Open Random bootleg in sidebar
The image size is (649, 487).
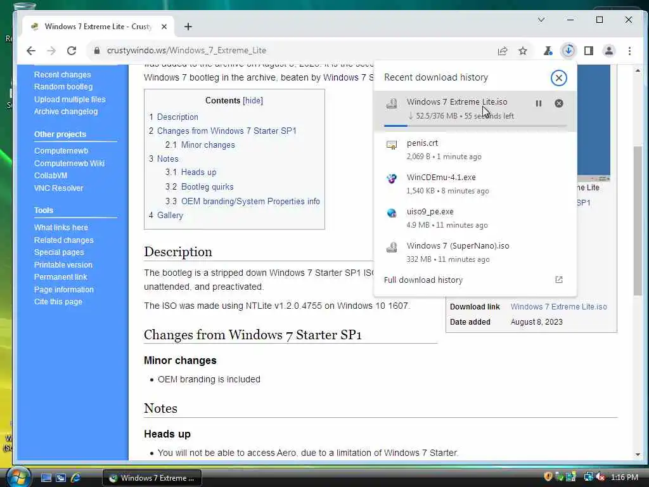(x=63, y=86)
